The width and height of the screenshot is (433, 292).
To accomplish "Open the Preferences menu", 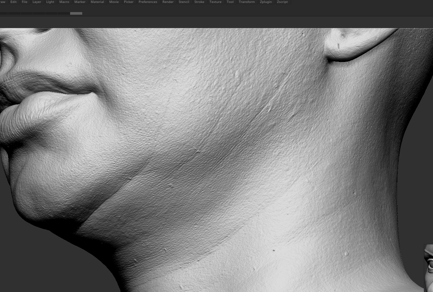I will pos(148,2).
